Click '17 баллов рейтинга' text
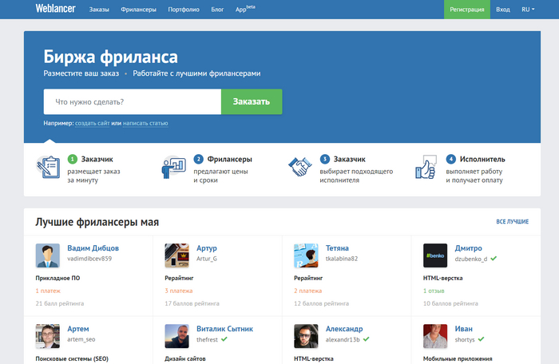The width and height of the screenshot is (559, 364). (192, 304)
